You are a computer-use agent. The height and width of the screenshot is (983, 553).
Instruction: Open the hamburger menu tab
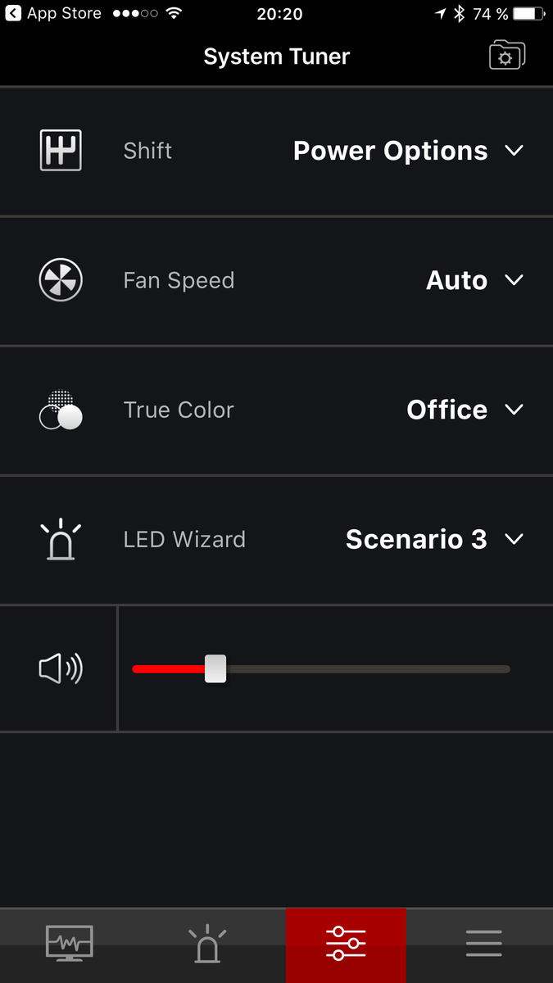point(483,944)
